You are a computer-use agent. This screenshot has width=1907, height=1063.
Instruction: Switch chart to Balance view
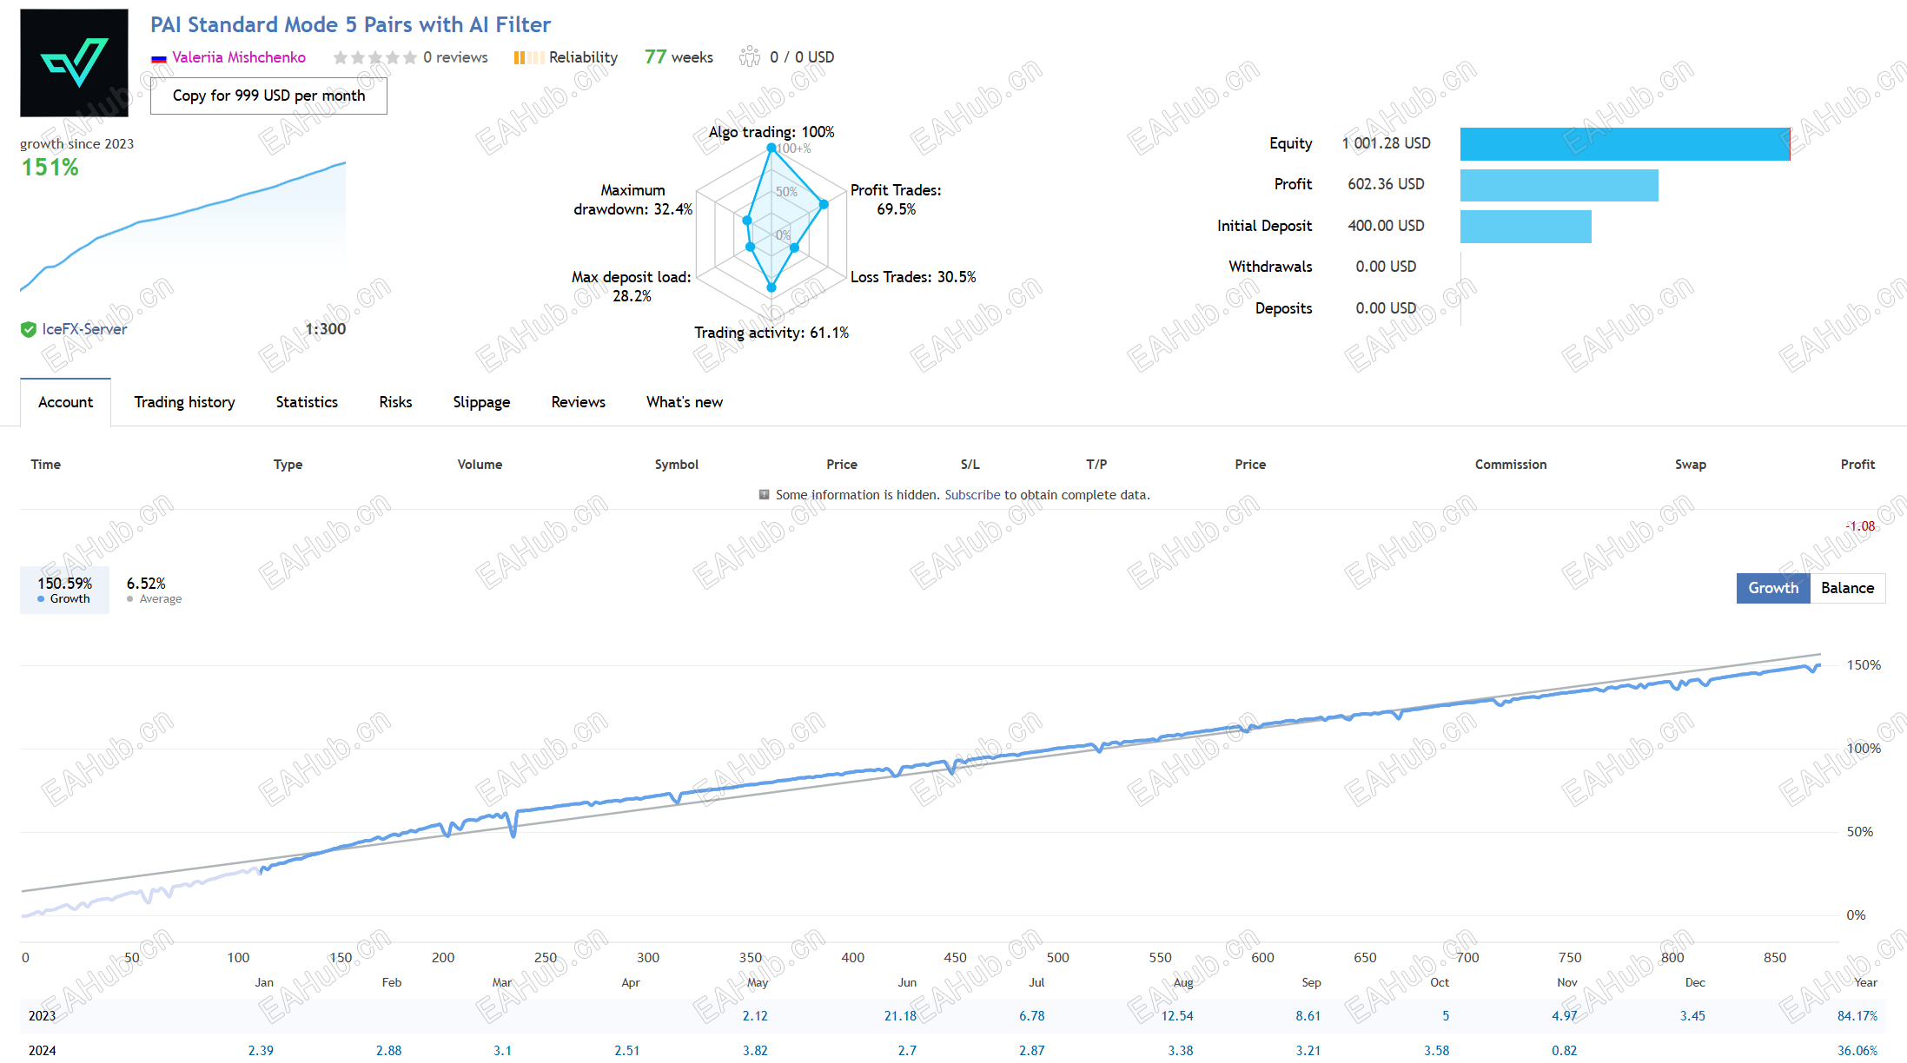[1848, 588]
